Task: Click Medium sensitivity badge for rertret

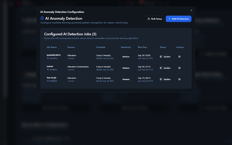Action: [x=126, y=68]
